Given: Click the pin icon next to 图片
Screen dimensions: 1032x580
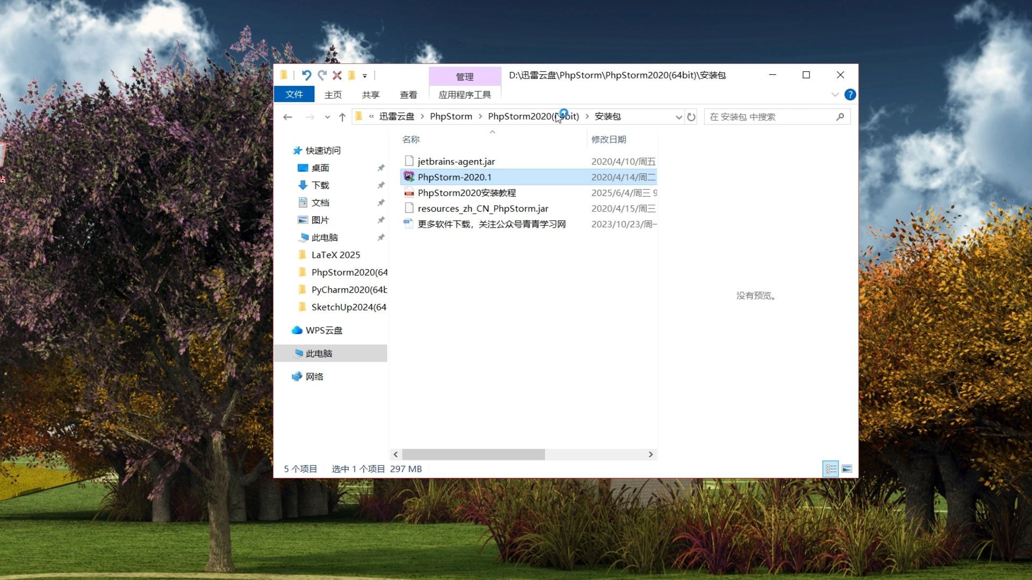Looking at the screenshot, I should pyautogui.click(x=381, y=220).
